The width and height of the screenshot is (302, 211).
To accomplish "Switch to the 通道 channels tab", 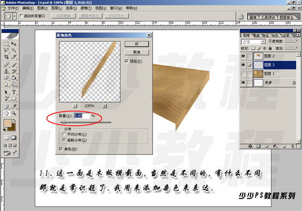I will point(256,35).
